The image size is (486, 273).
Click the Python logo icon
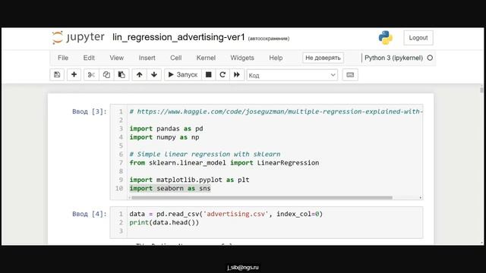pos(386,38)
